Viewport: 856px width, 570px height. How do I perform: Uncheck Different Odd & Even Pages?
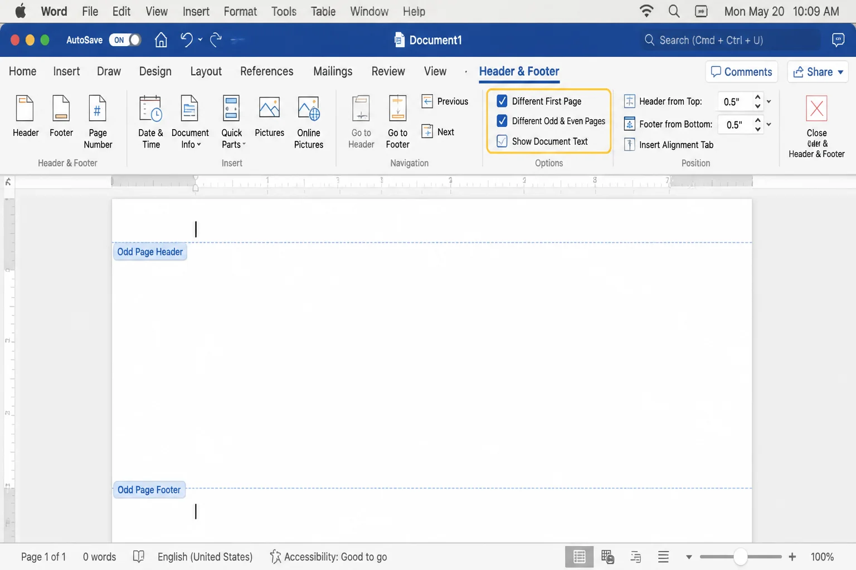(502, 121)
